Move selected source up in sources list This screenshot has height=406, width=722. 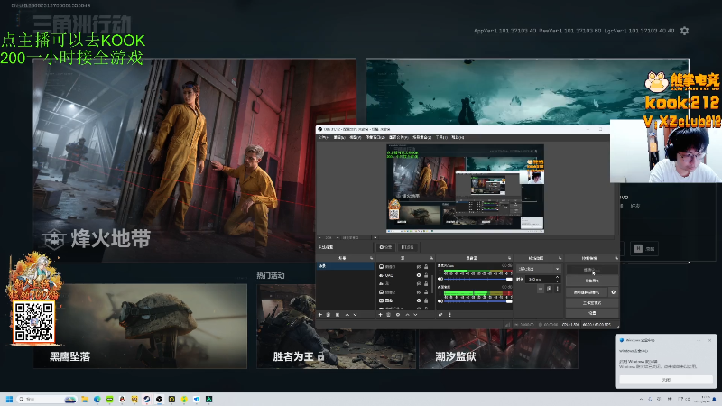point(408,314)
